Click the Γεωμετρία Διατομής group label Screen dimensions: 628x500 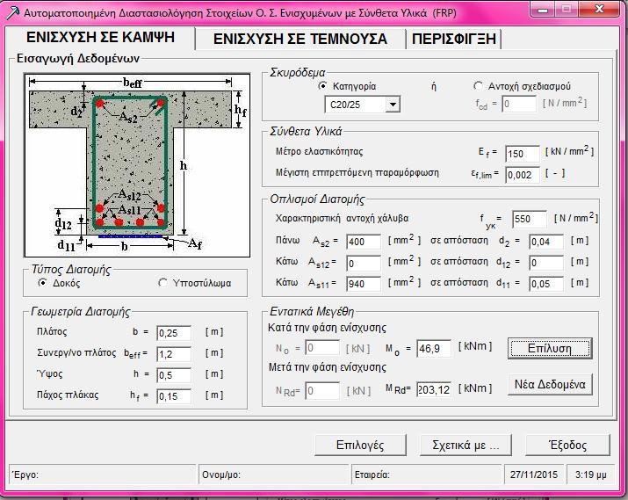(81, 311)
